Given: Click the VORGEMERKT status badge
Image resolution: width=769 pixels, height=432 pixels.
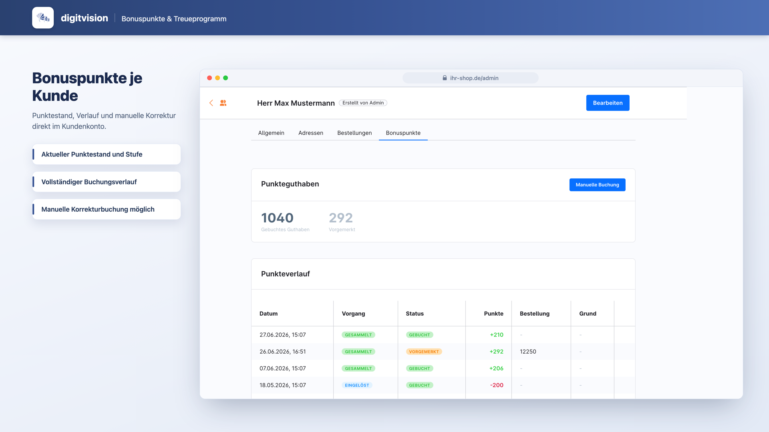Looking at the screenshot, I should (x=424, y=352).
